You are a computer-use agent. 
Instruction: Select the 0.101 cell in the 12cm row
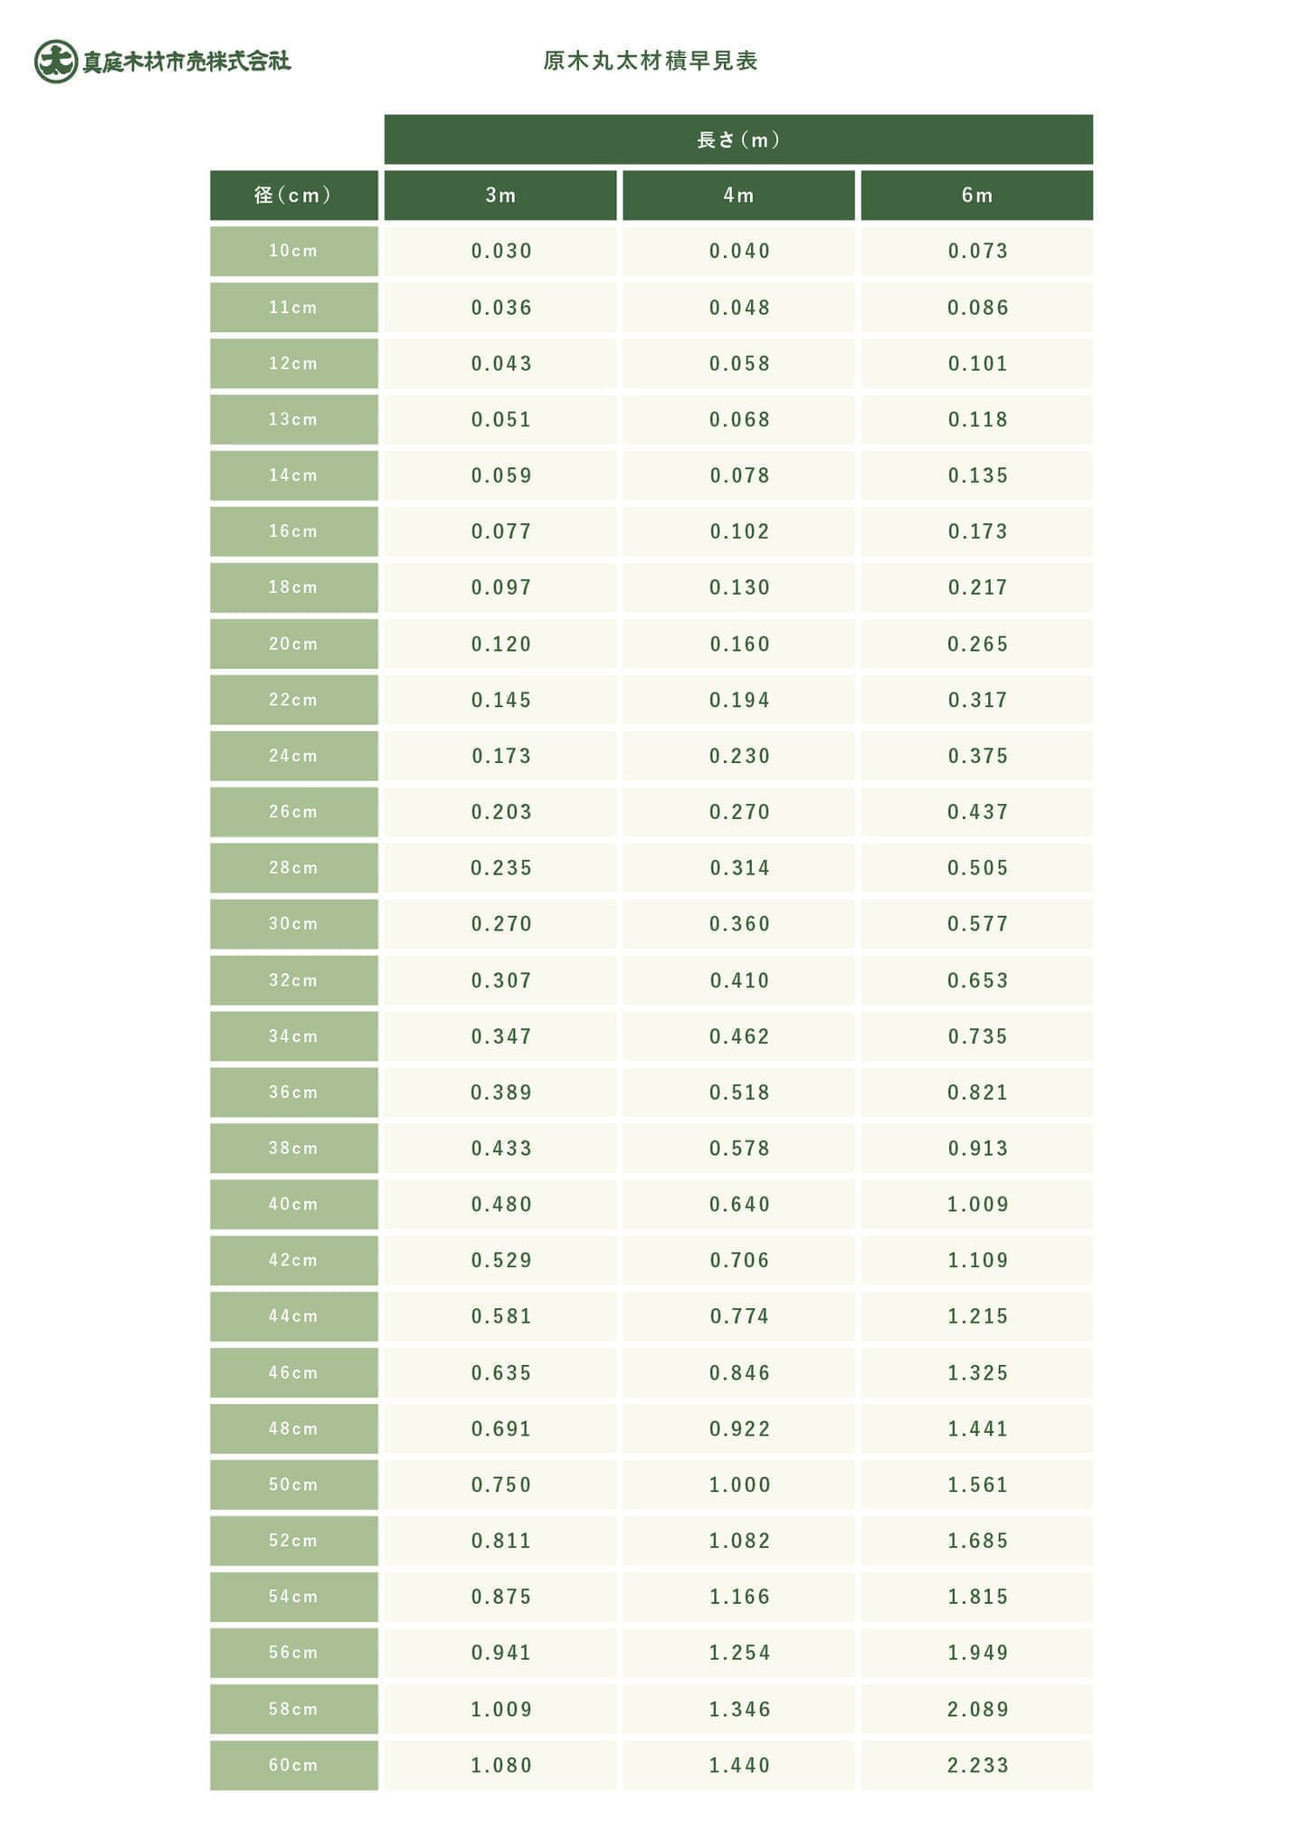[976, 363]
